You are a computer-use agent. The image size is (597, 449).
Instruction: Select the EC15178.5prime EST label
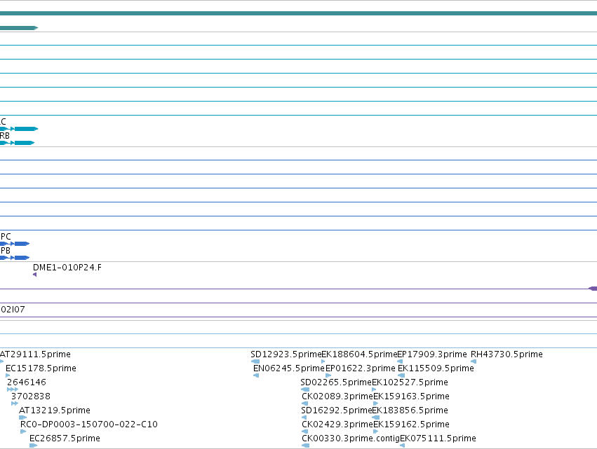tap(41, 368)
